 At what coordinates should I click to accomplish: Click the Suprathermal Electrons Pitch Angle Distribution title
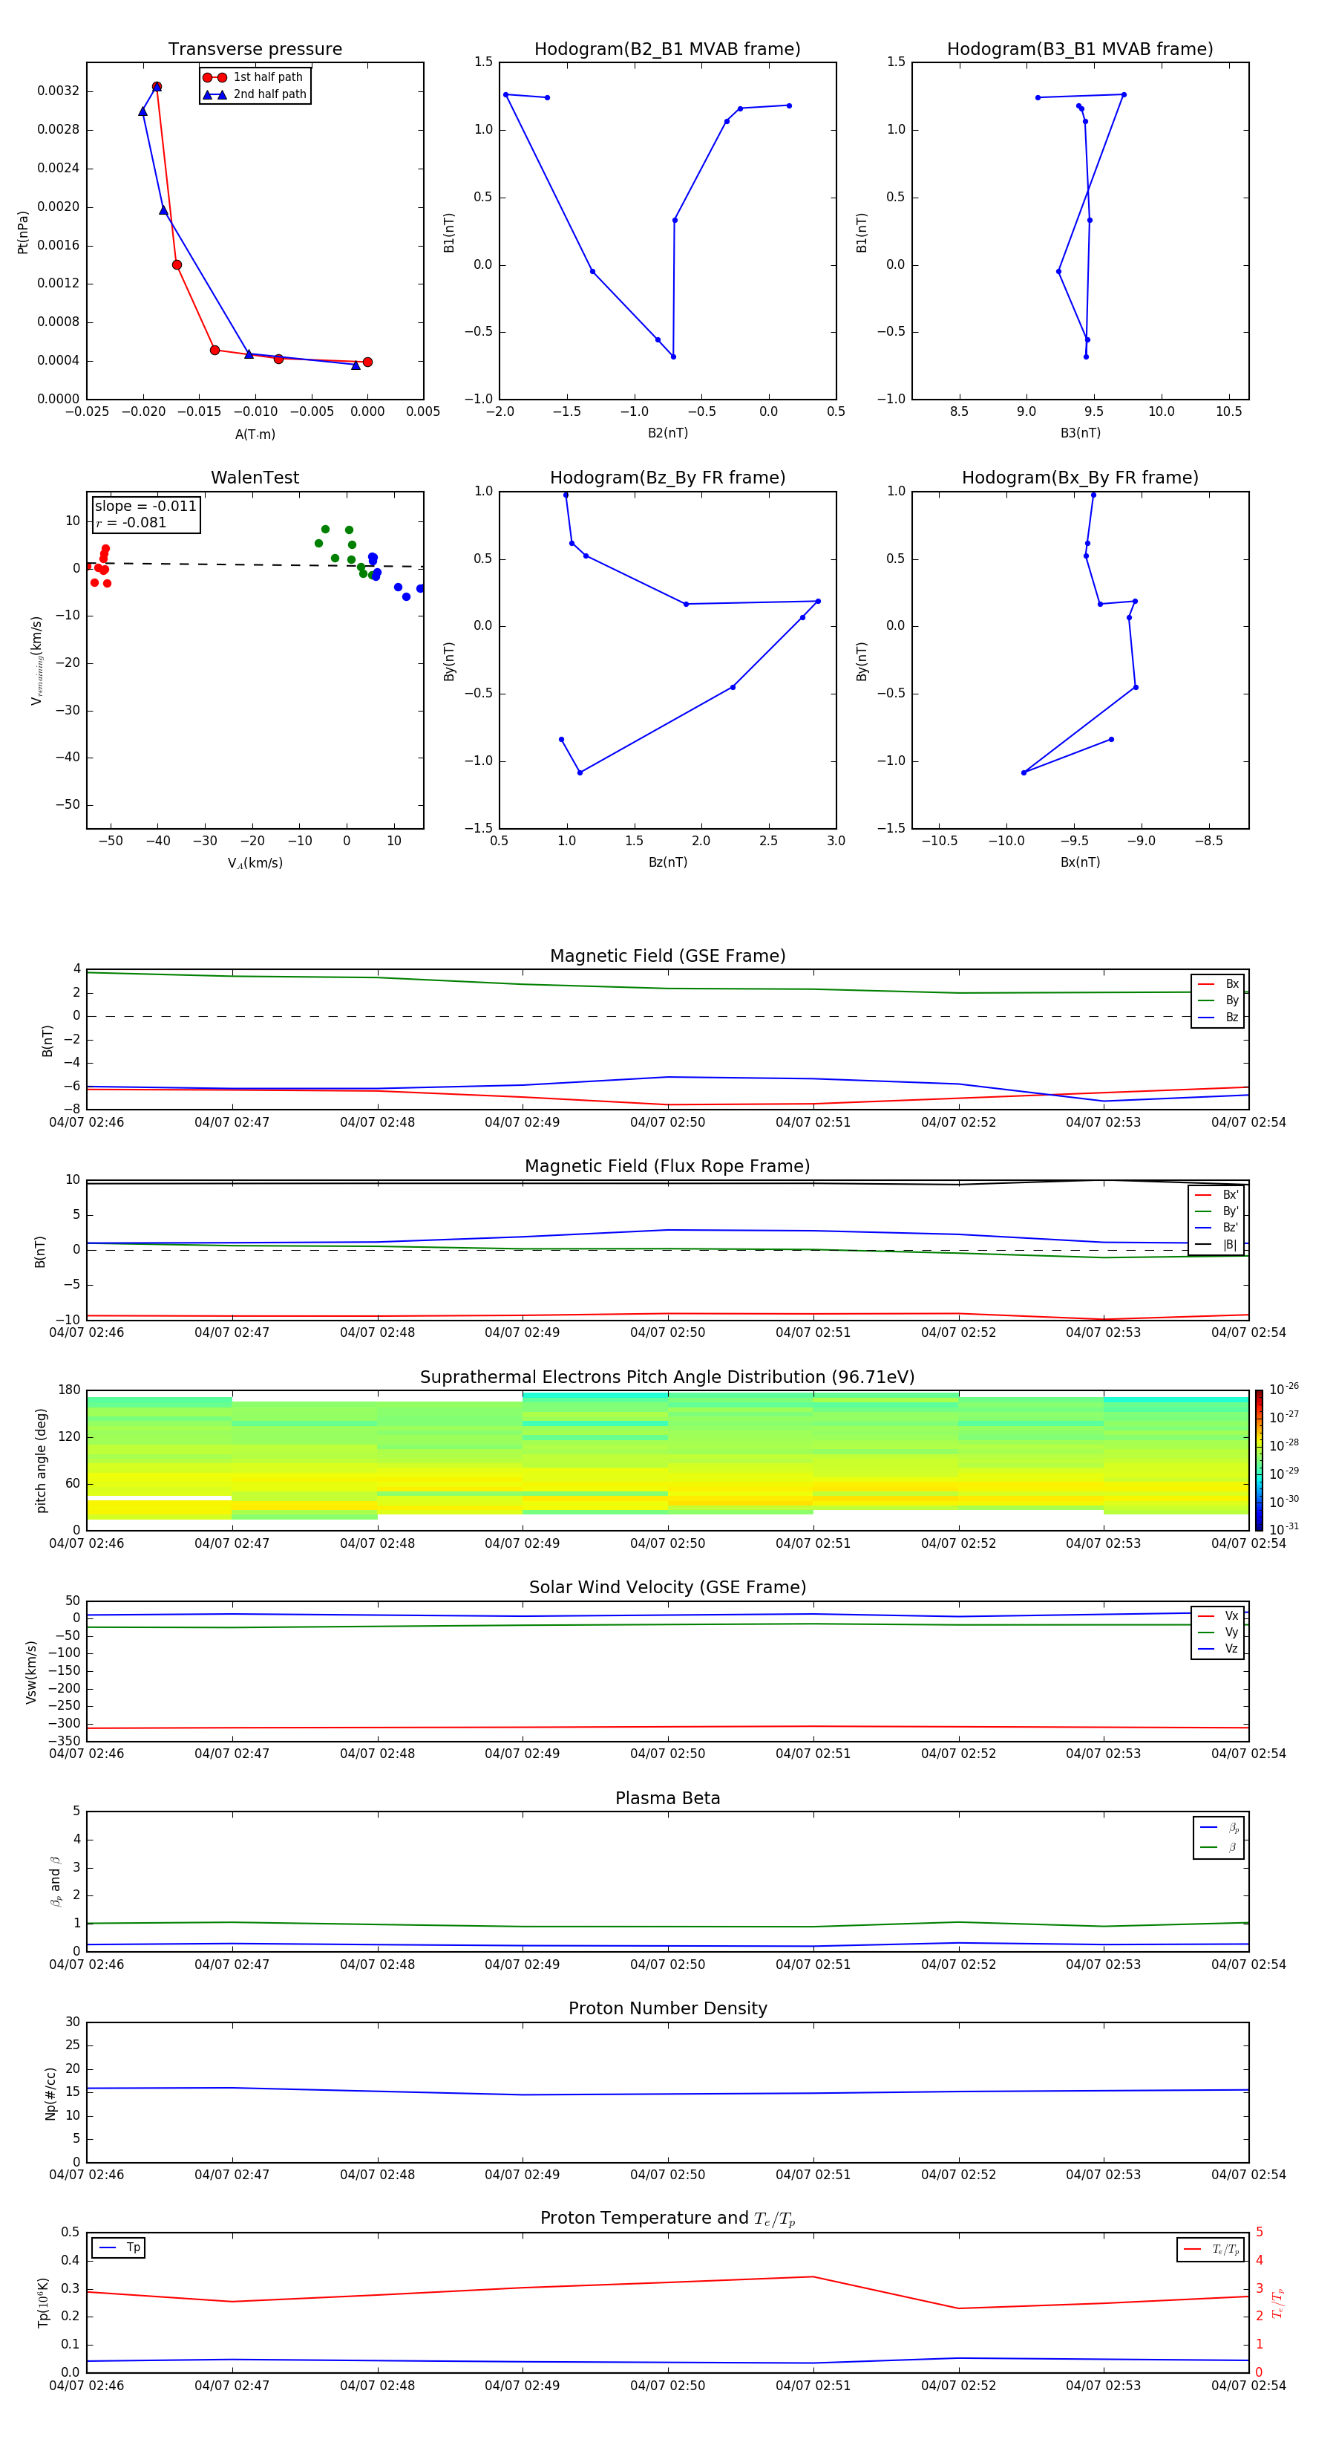[x=667, y=1377]
